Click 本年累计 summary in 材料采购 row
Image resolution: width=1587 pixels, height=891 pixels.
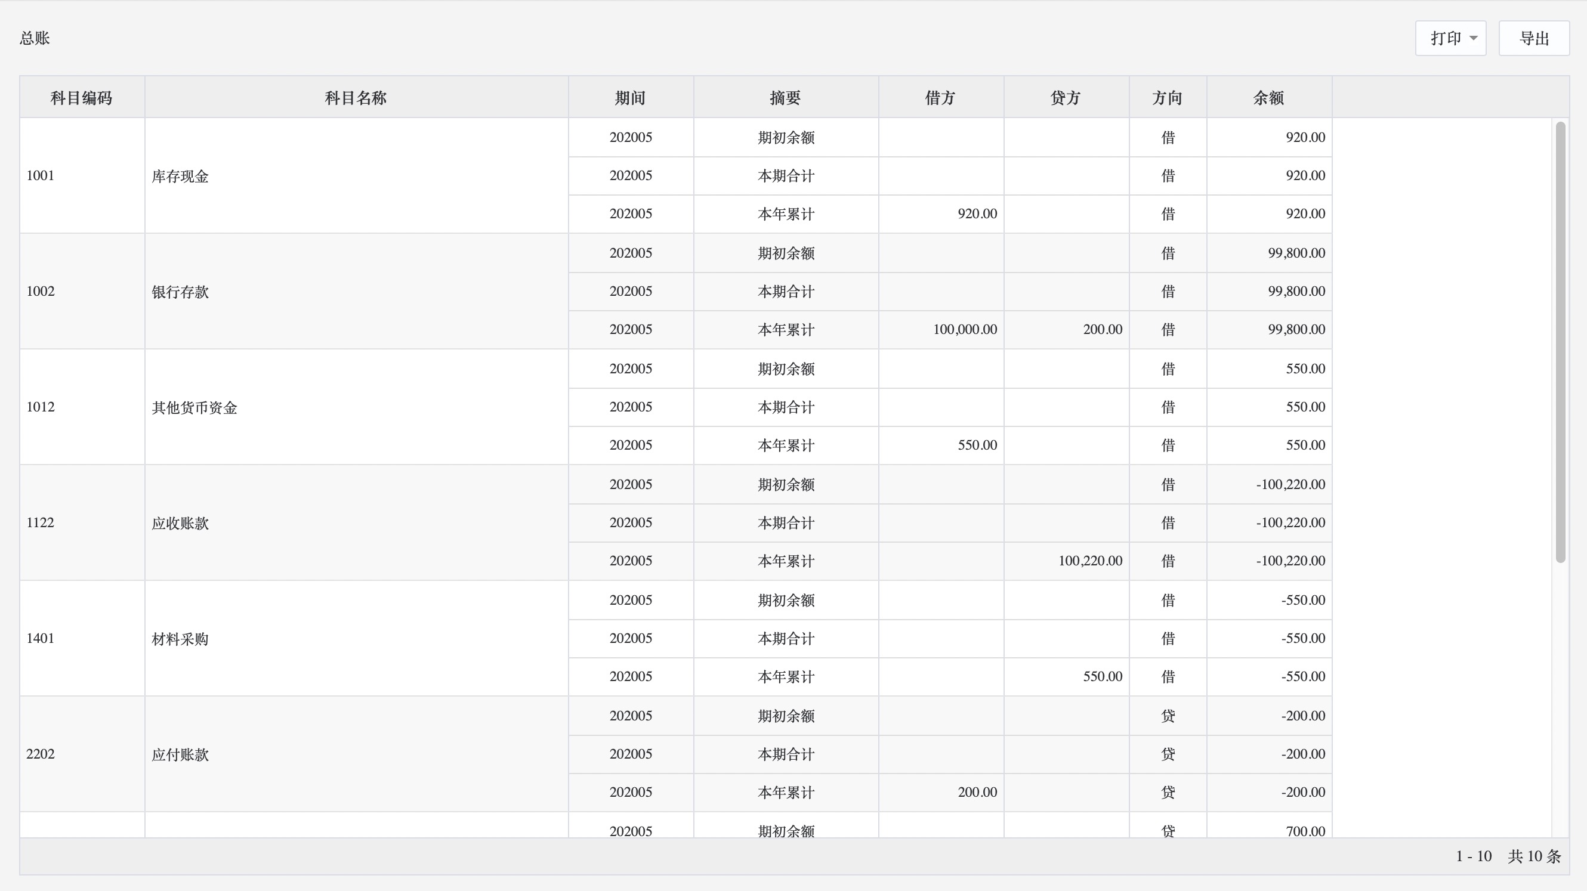(x=786, y=677)
